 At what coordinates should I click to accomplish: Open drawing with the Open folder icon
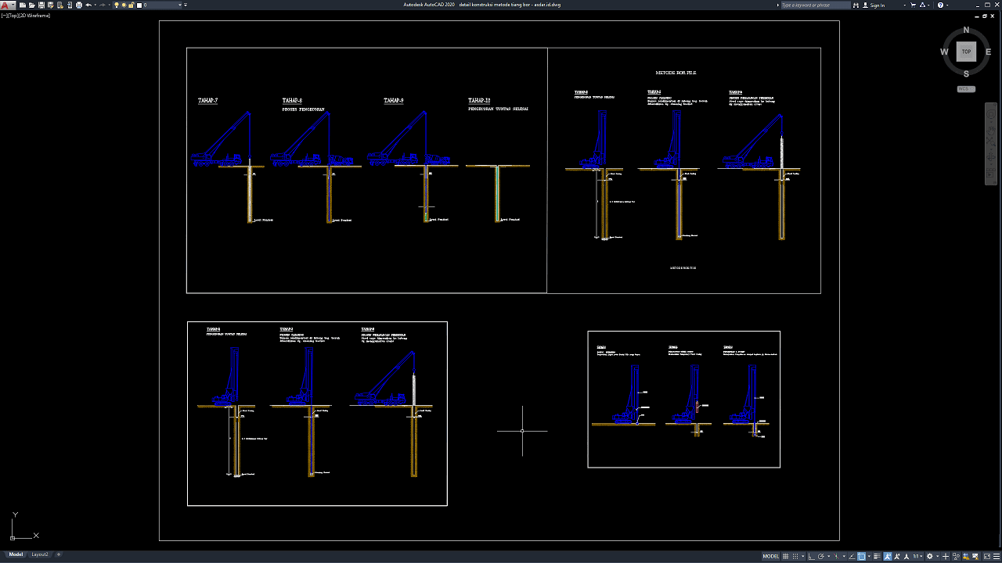pyautogui.click(x=32, y=5)
